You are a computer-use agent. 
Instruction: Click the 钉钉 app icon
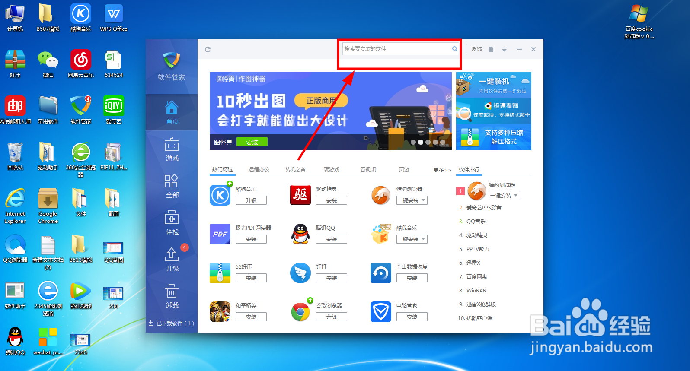(x=300, y=273)
